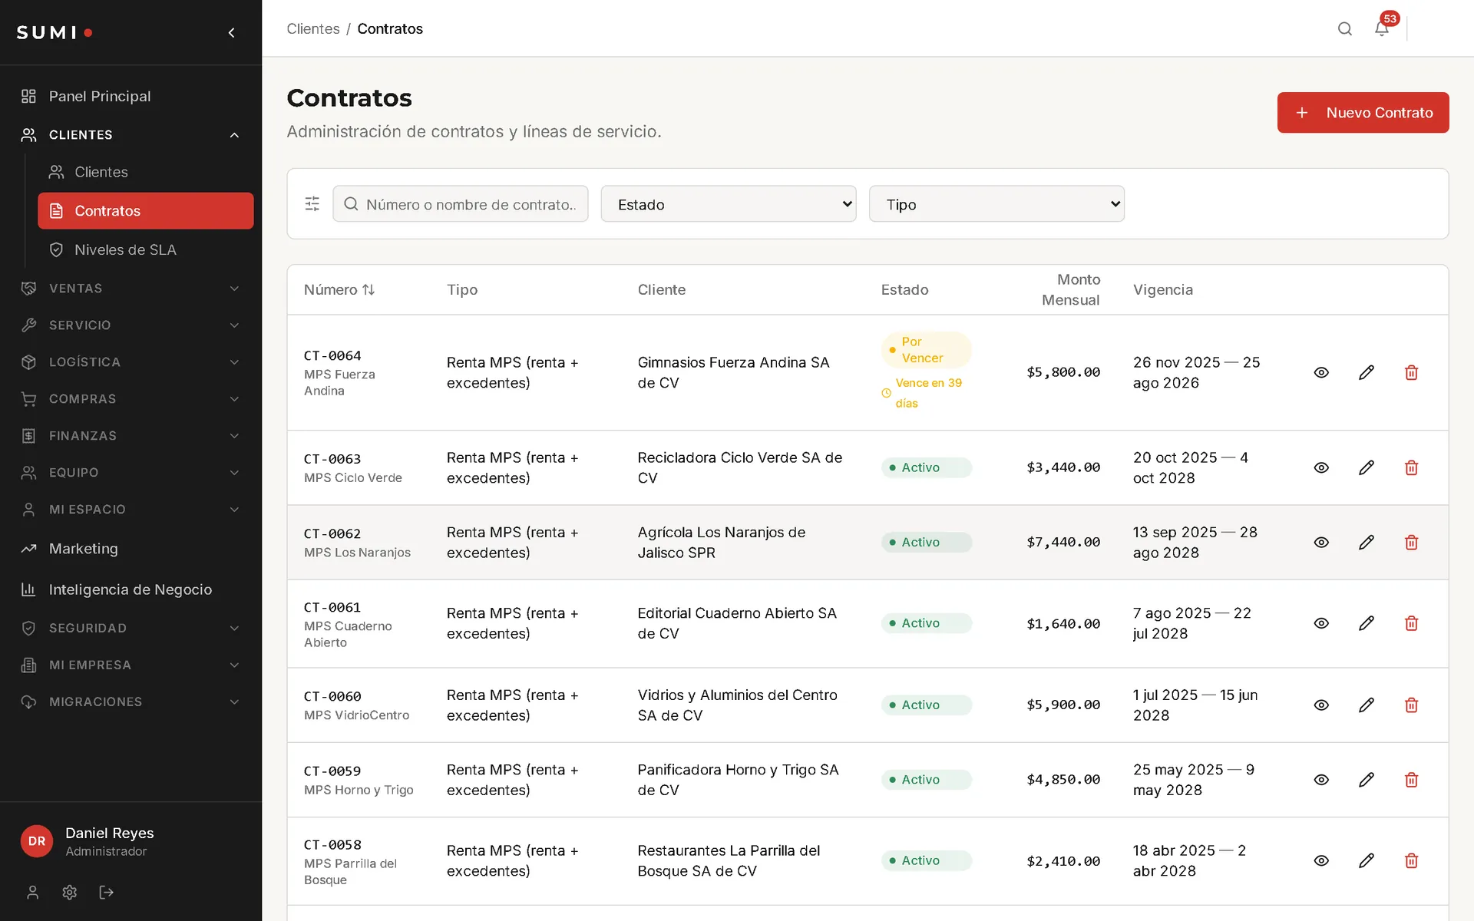Image resolution: width=1474 pixels, height=921 pixels.
Task: Open Inteligencia de Negocio
Action: click(131, 590)
